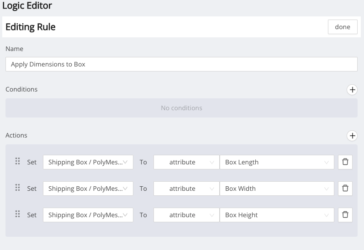The height and width of the screenshot is (250, 364).
Task: Grab the drag handle of Box Length action
Action: click(18, 162)
